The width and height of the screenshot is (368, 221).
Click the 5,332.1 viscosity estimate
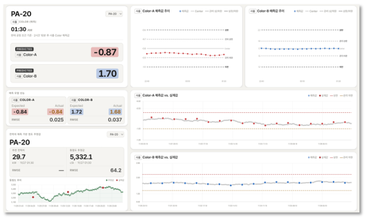[x=81, y=157]
